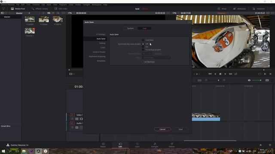
Task: Click the Mark Out icon in viewer
Action: pyautogui.click(x=270, y=74)
